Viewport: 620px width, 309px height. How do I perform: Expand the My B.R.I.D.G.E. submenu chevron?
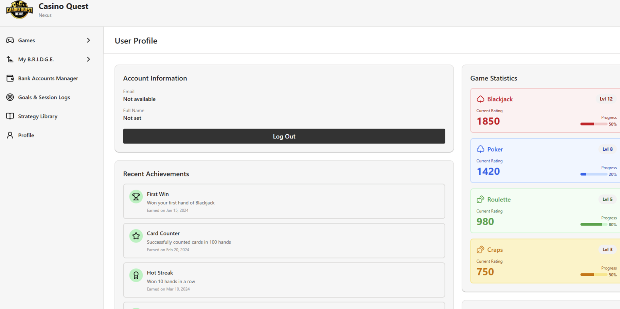pyautogui.click(x=88, y=59)
